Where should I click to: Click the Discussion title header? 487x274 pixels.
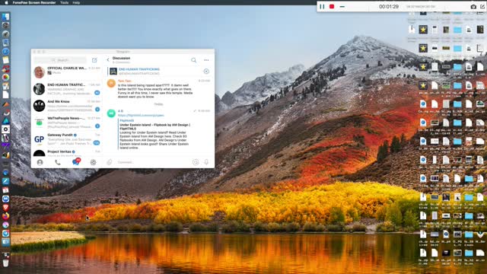[x=121, y=58]
